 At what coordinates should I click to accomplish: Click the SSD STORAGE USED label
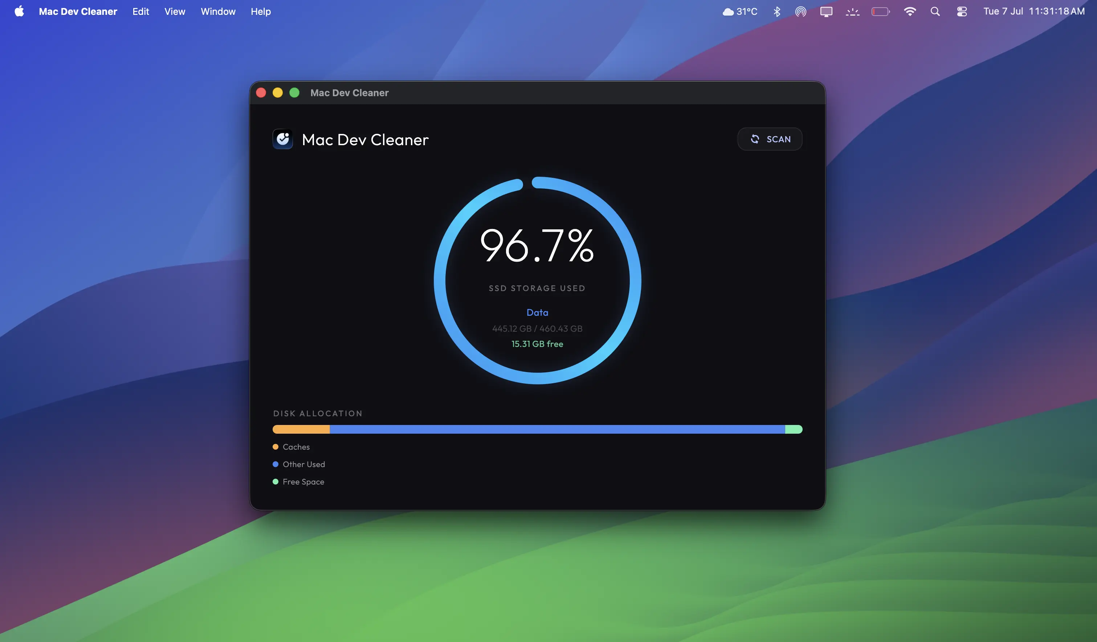tap(537, 288)
